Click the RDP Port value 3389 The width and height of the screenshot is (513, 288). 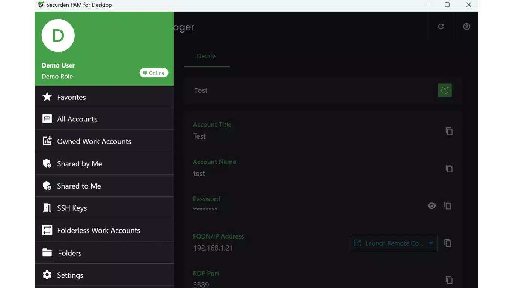tap(201, 285)
